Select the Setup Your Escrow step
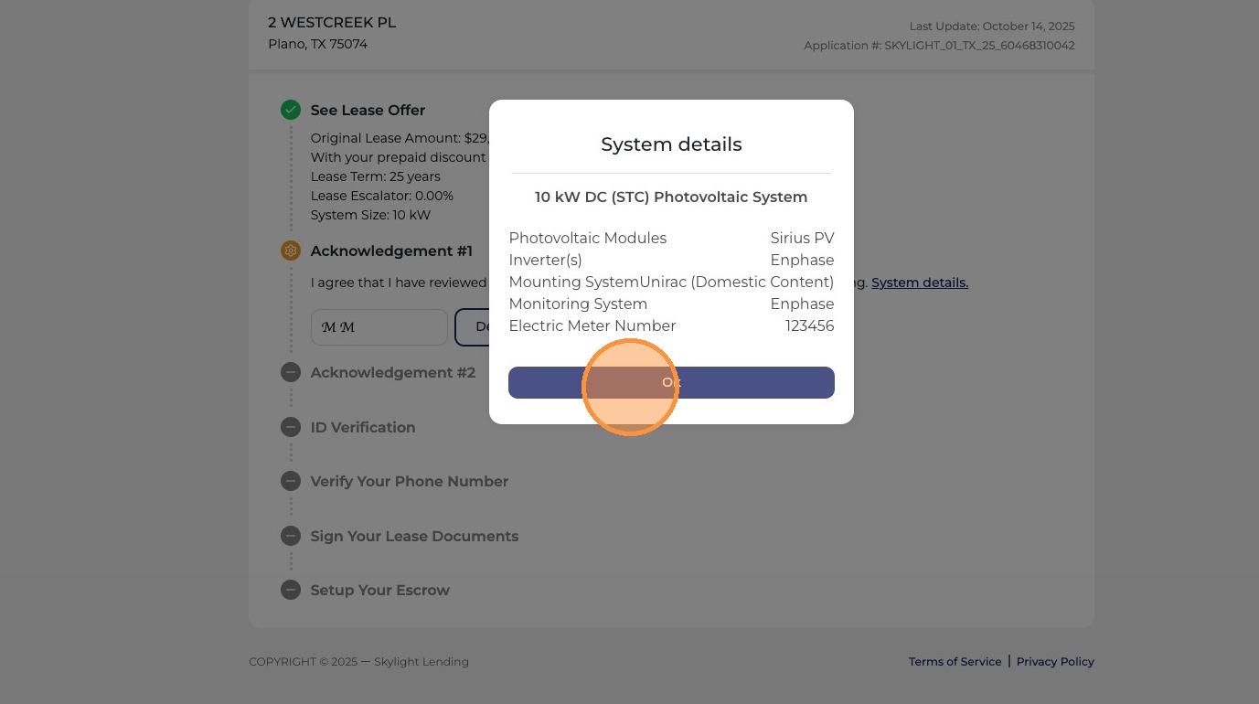This screenshot has height=704, width=1259. 380,590
